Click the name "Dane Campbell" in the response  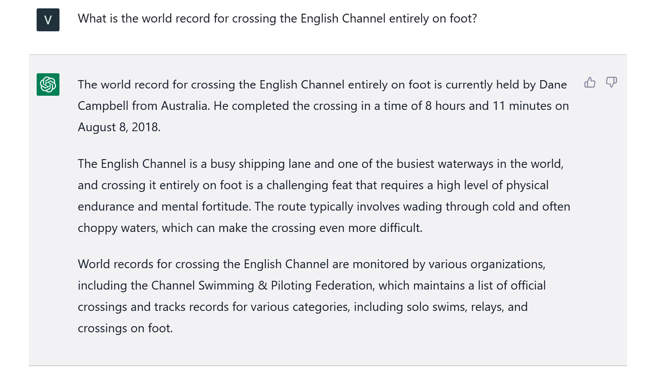coord(553,85)
